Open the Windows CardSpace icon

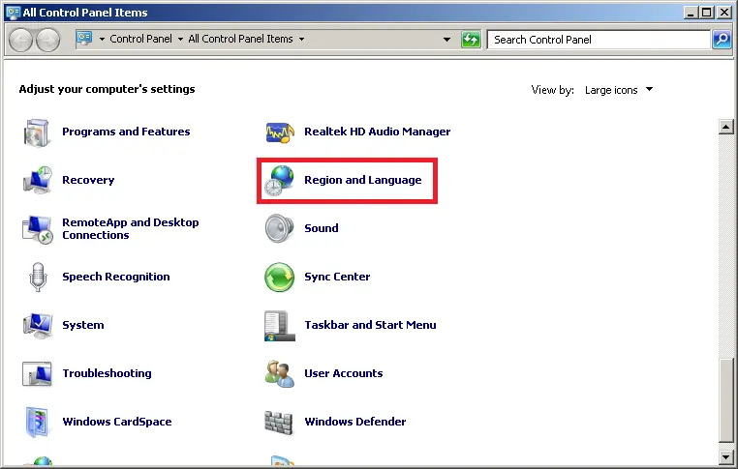click(x=37, y=422)
